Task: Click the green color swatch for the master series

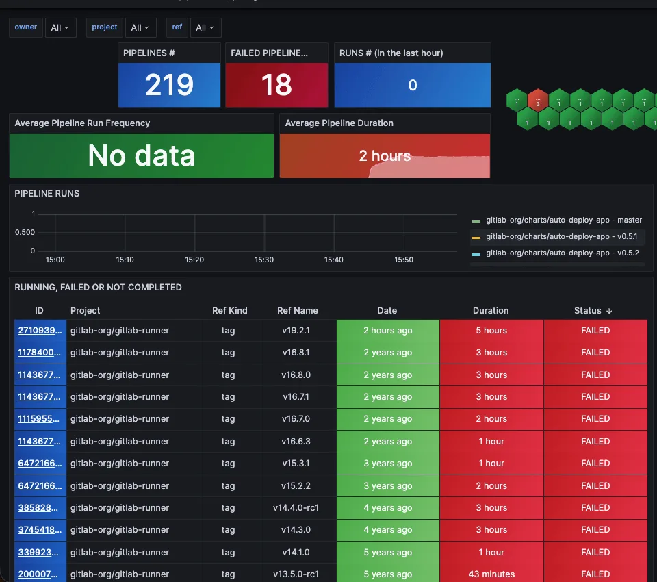Action: point(476,221)
